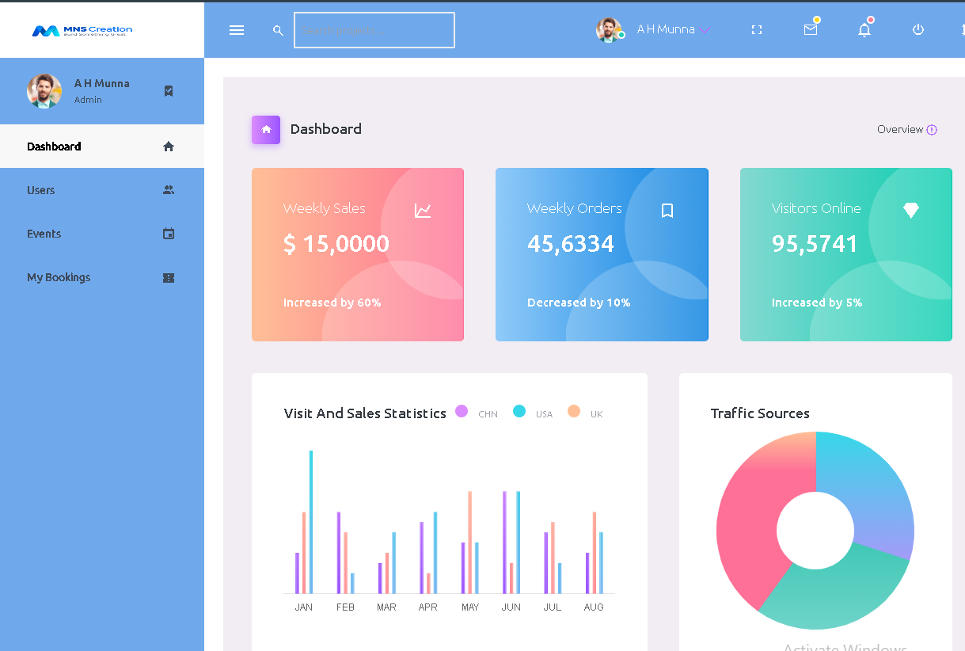Image resolution: width=965 pixels, height=651 pixels.
Task: Open the My Bookings sidebar menu item
Action: coord(102,277)
